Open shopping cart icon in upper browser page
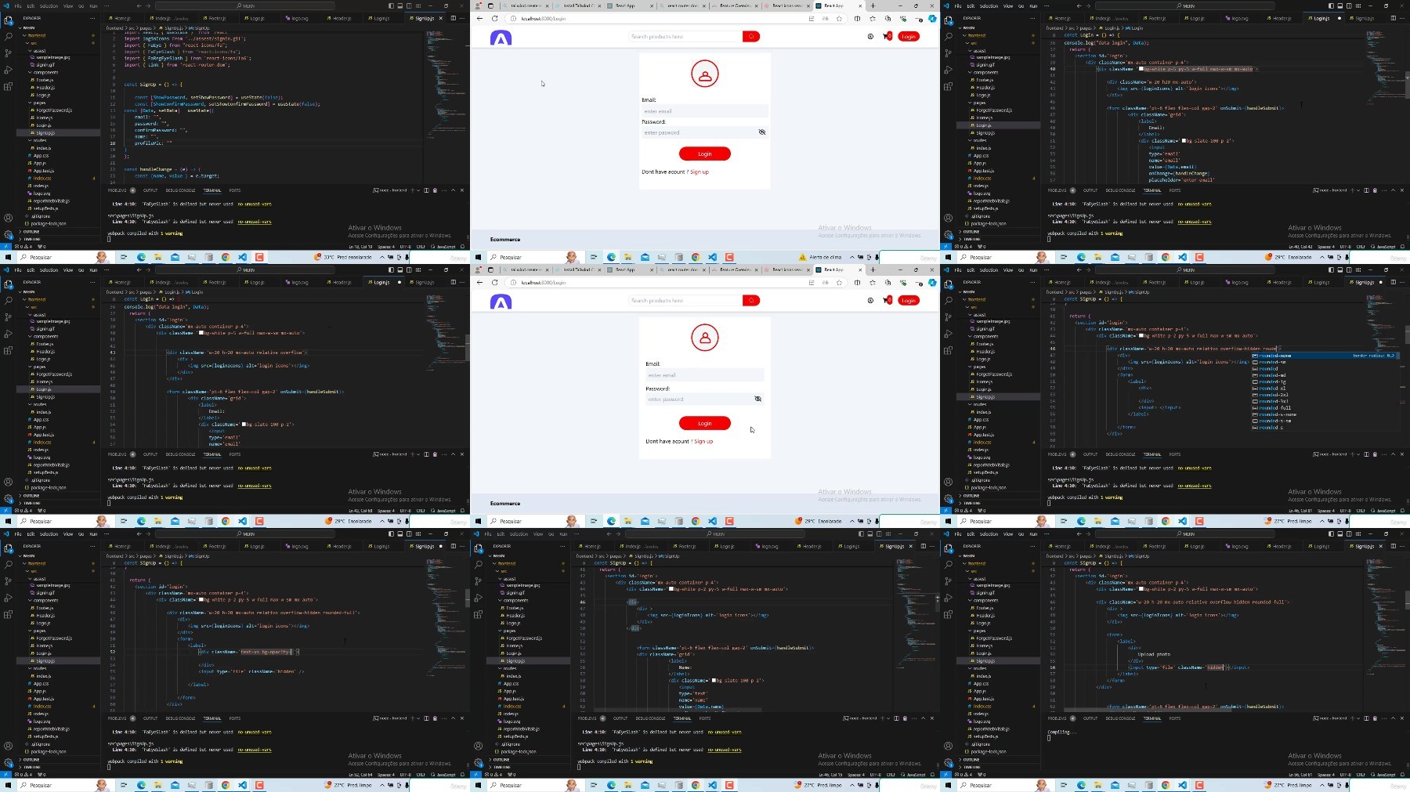1410x792 pixels. coord(887,36)
